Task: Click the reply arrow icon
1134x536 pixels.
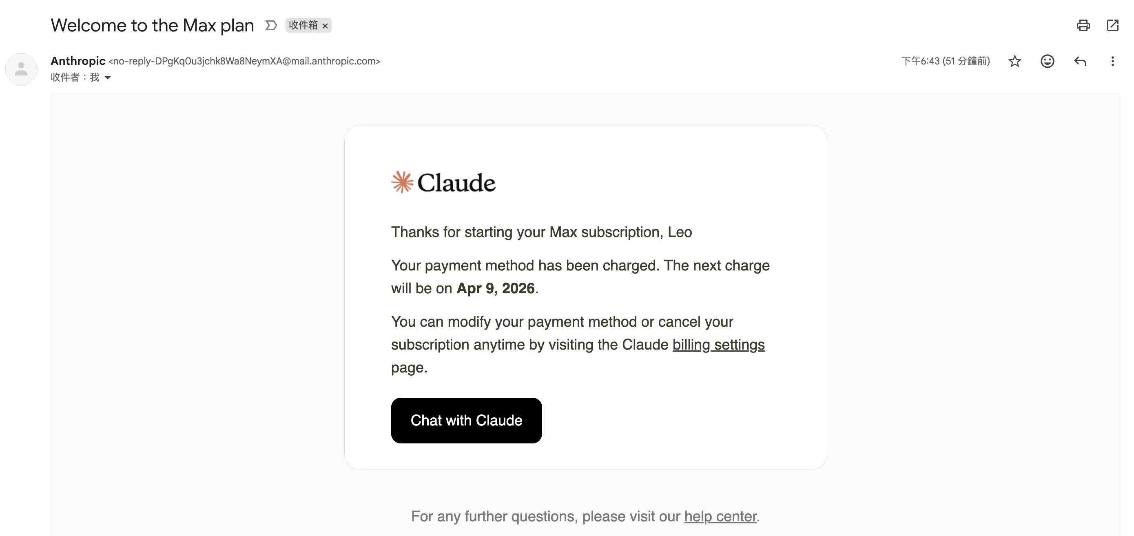Action: (x=1080, y=61)
